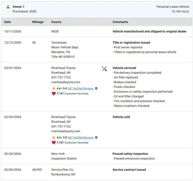The image size is (193, 181).
Task: Click 'Title or registration issued' comment
Action: tap(131, 42)
